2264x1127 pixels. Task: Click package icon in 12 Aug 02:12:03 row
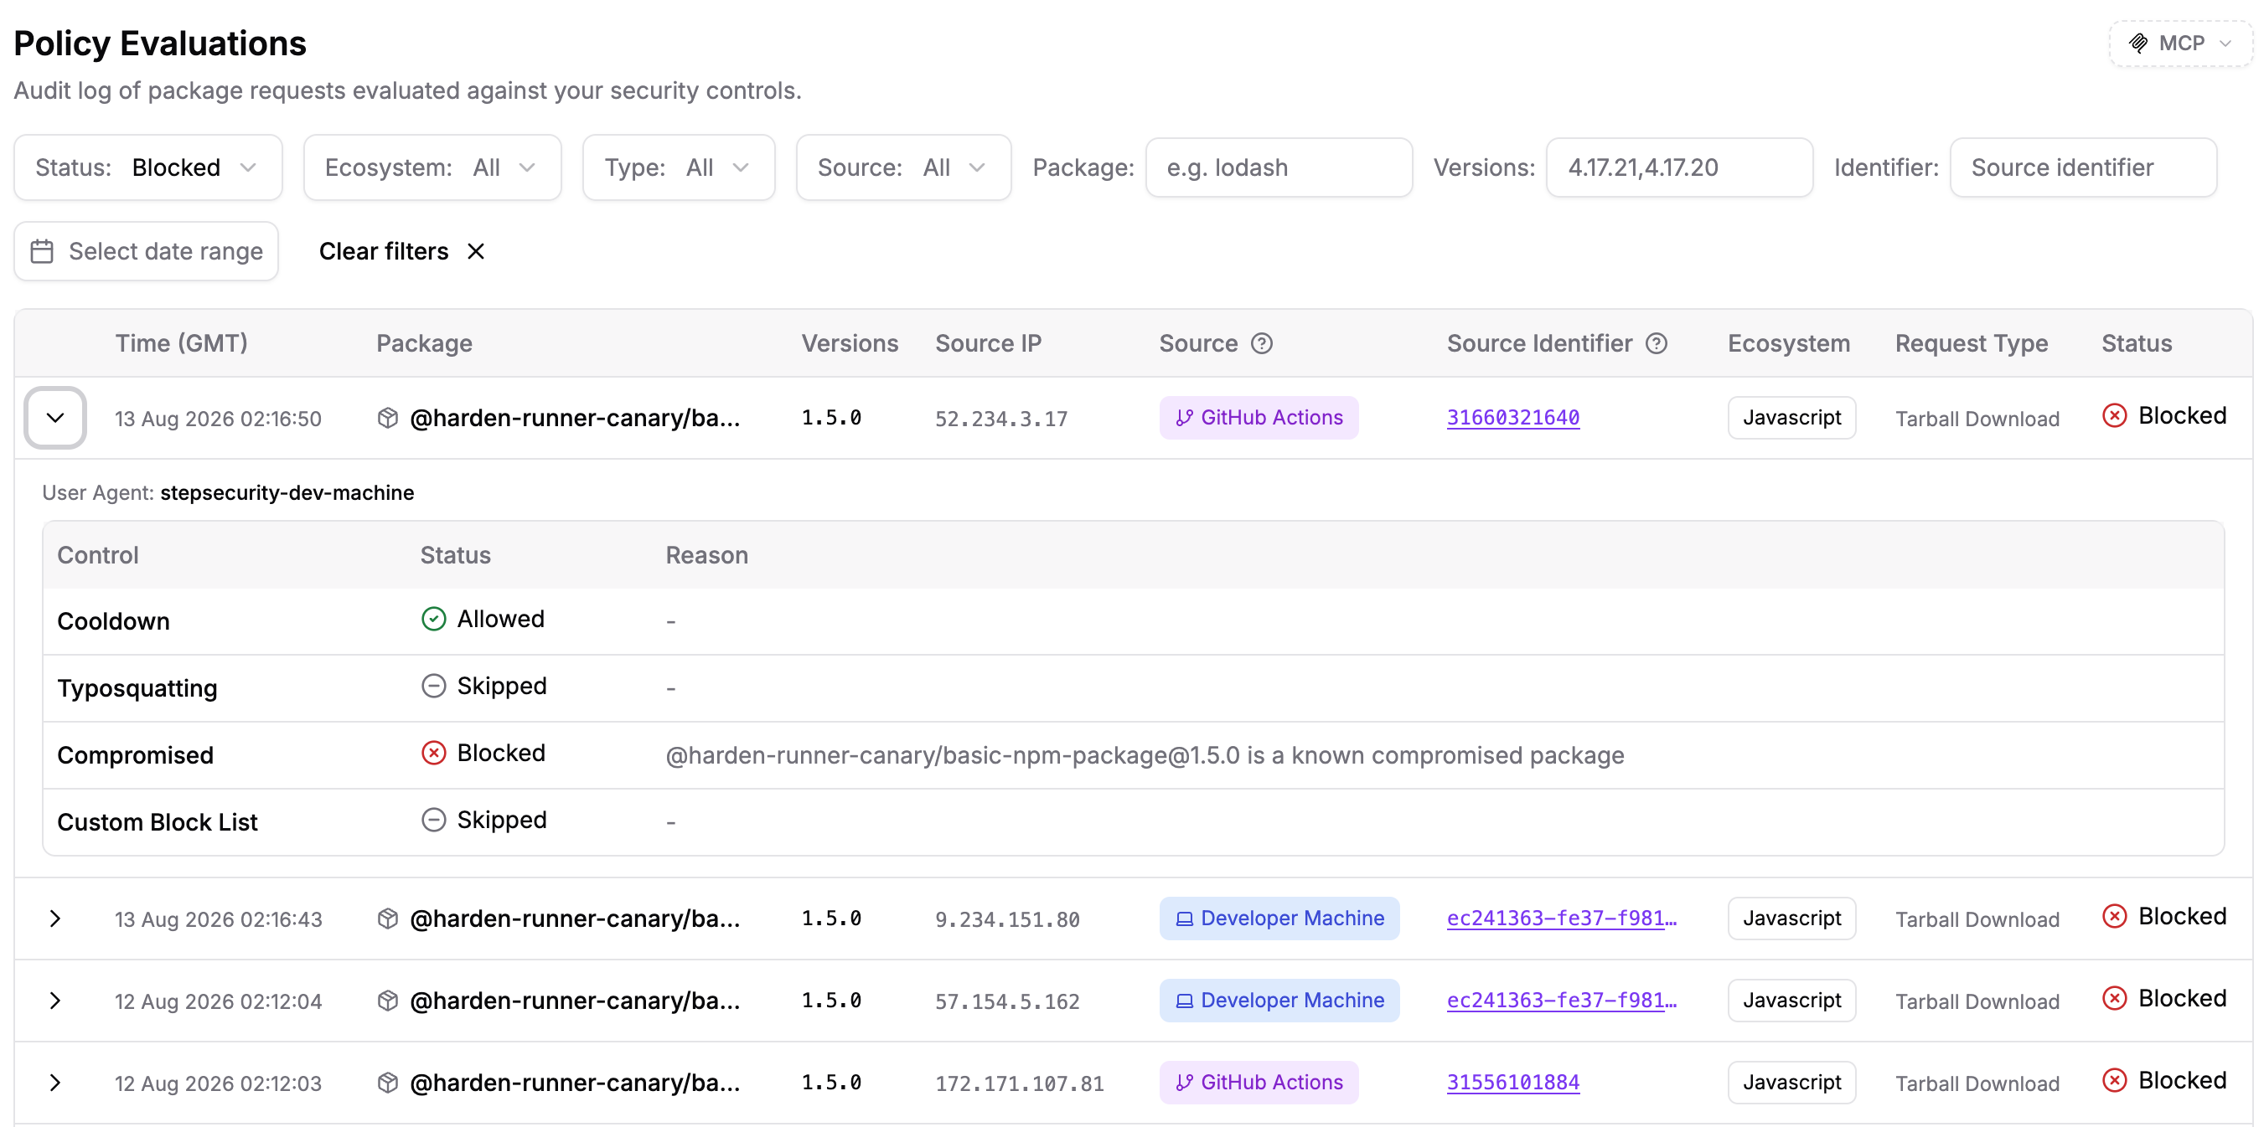coord(388,1083)
